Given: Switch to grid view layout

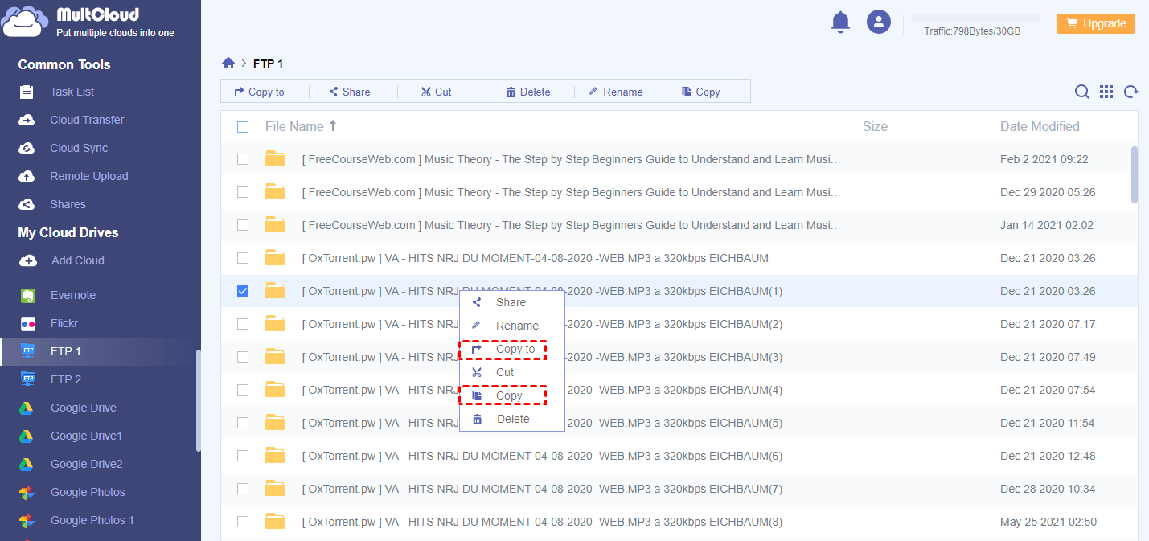Looking at the screenshot, I should (1106, 92).
